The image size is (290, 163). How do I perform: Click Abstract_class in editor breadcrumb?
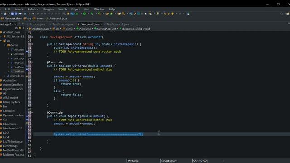(40, 29)
